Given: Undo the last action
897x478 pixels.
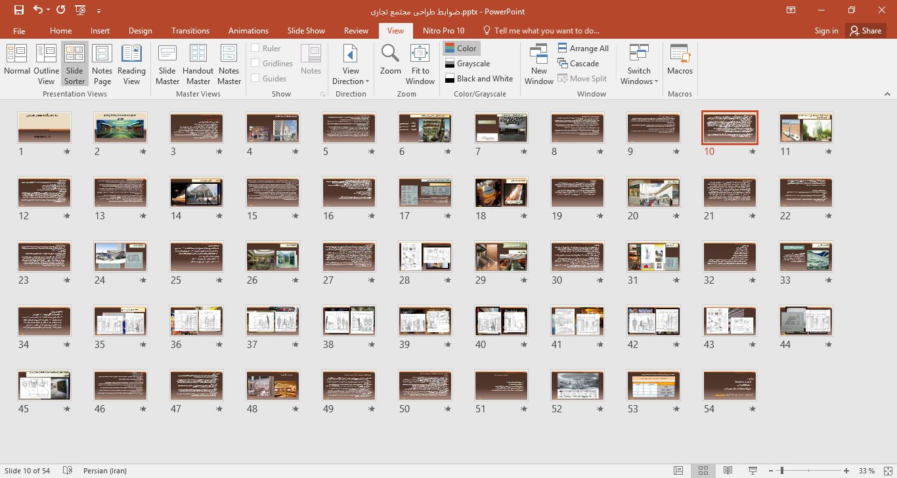Looking at the screenshot, I should pos(37,11).
